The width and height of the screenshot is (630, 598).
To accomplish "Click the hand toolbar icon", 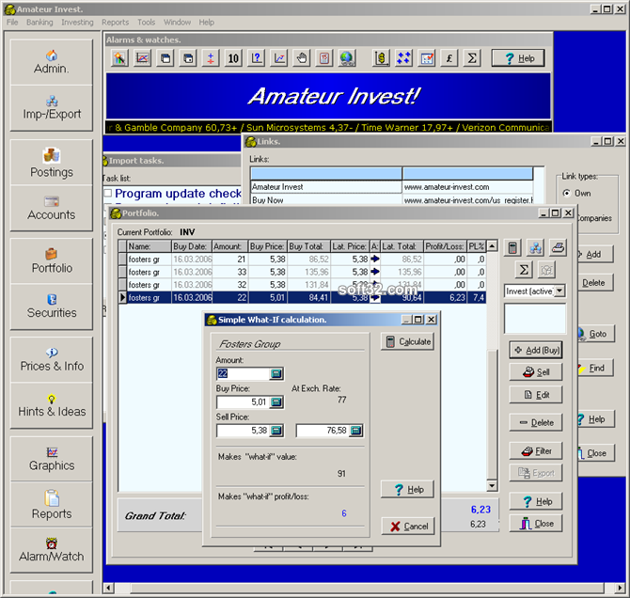I will coord(302,58).
